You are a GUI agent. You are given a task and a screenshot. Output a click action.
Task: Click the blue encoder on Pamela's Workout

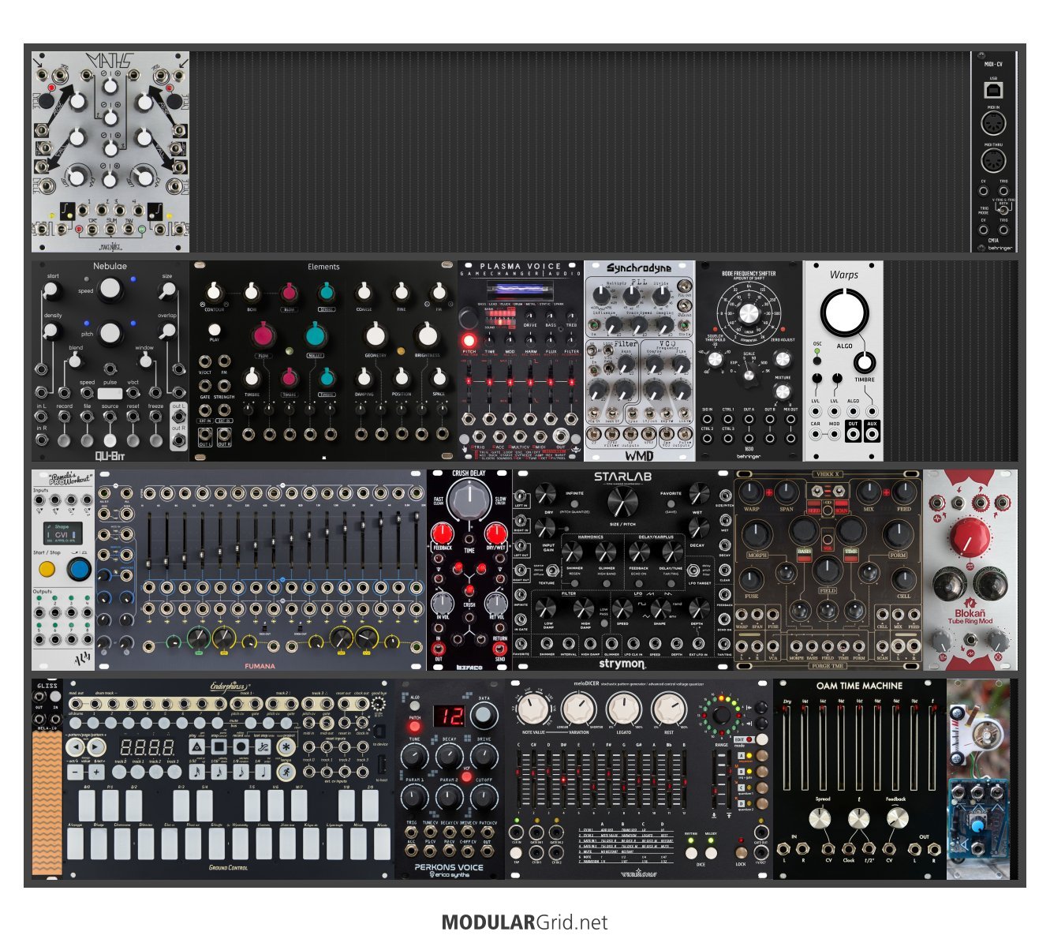pos(79,570)
